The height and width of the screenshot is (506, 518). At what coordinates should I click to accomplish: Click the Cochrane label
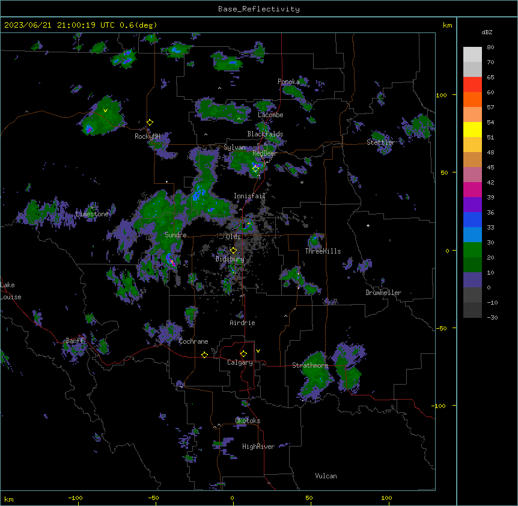[x=193, y=341]
